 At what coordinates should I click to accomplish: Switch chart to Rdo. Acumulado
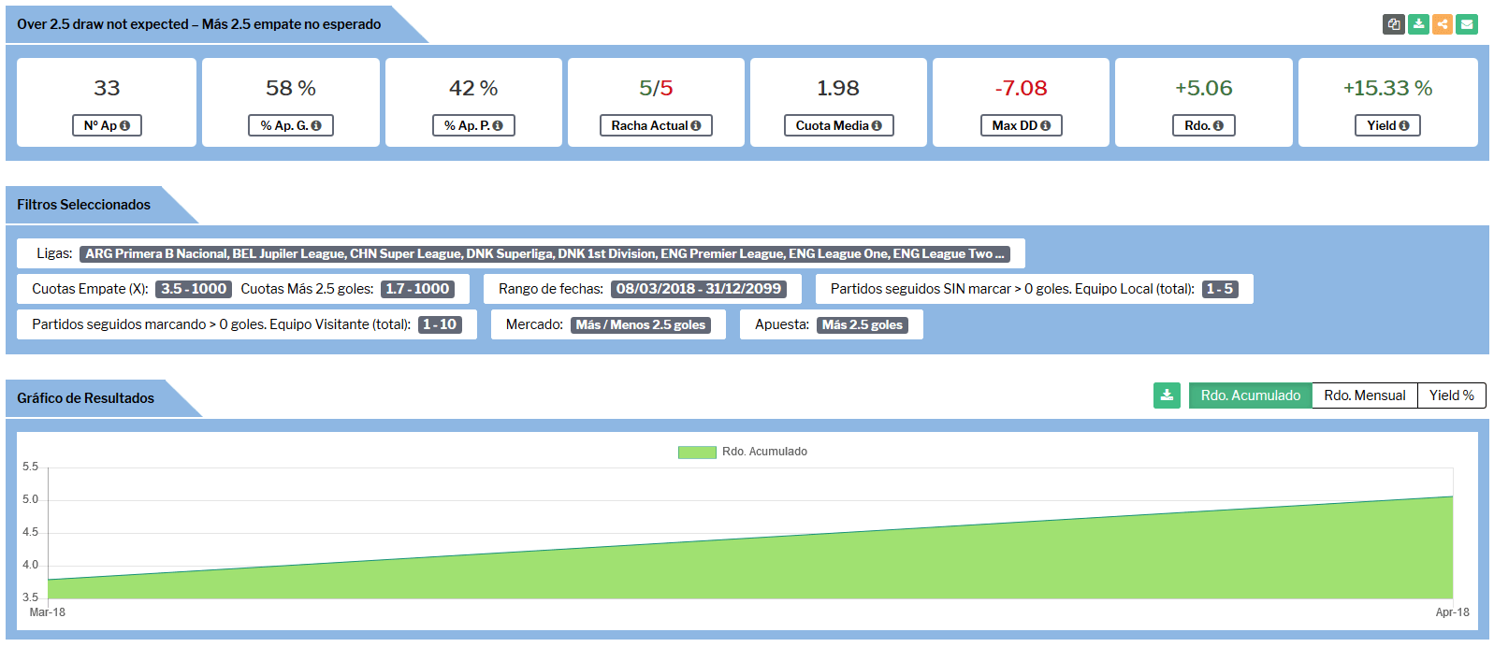coord(1250,395)
